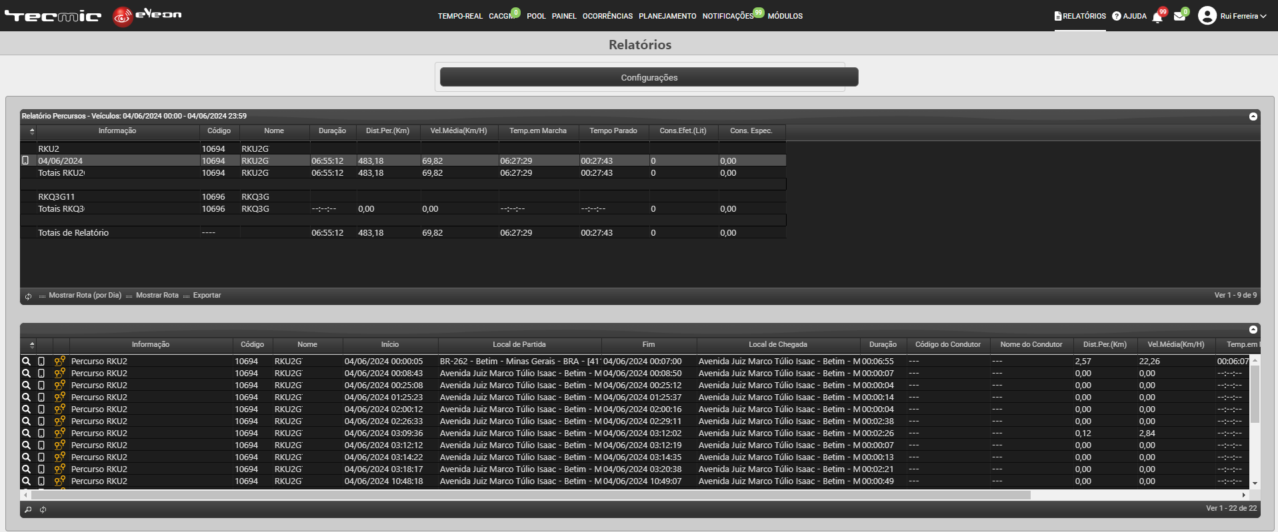Viewport: 1278px width, 532px height.
Task: Click the device icon on the 10:48:18 route row
Action: coord(41,481)
